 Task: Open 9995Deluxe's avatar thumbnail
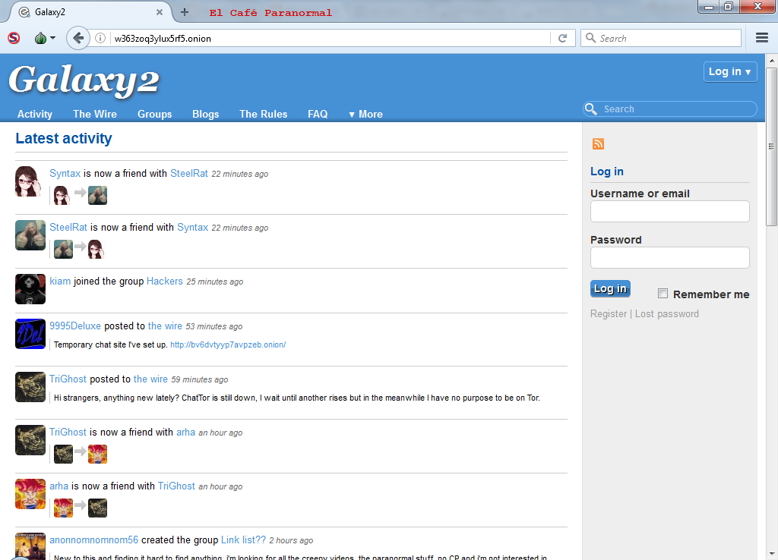tap(30, 334)
